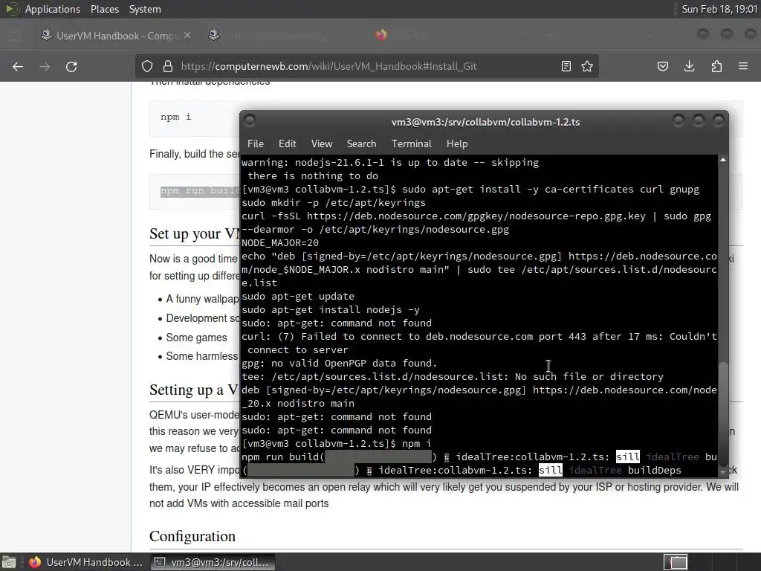761x571 pixels.
Task: Open the Places panel menu
Action: pos(105,9)
